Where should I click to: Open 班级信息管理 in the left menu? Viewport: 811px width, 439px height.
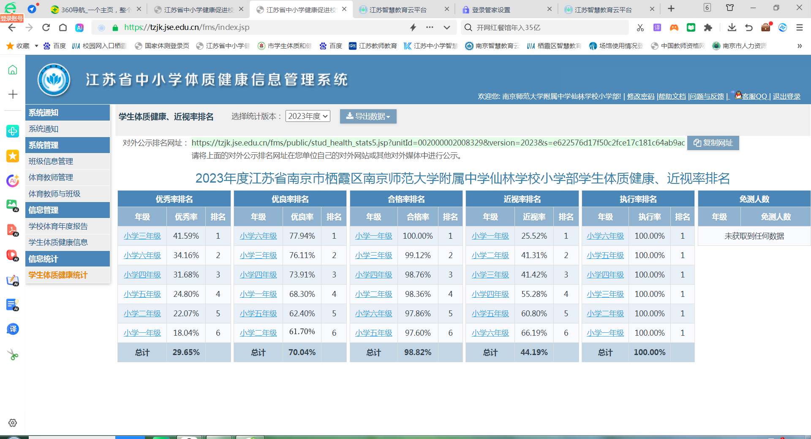(68, 161)
